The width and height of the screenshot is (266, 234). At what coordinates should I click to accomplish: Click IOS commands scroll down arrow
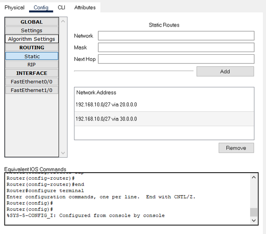(x=254, y=220)
